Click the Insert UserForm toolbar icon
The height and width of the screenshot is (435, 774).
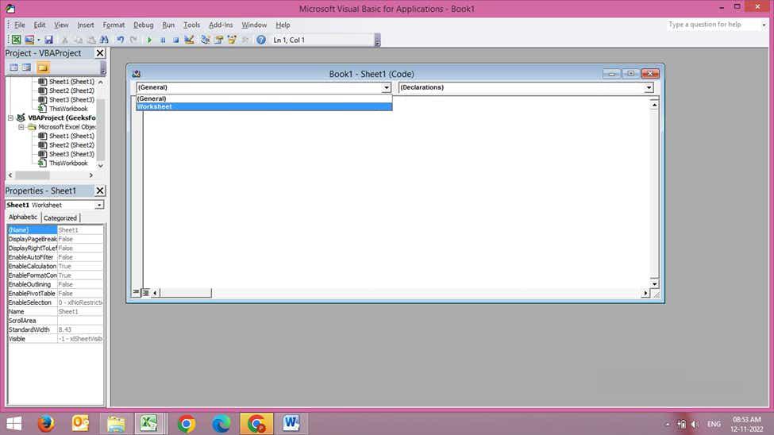(29, 40)
